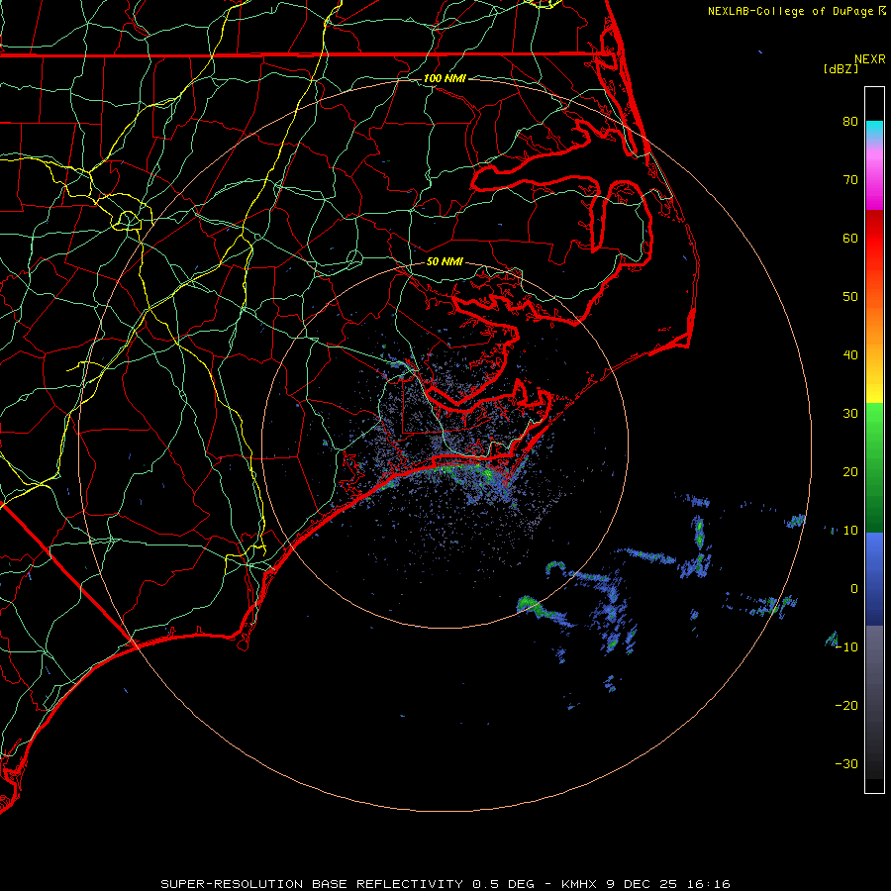Image resolution: width=891 pixels, height=891 pixels.
Task: Click the 10 value on dBZ scale
Action: (850, 531)
